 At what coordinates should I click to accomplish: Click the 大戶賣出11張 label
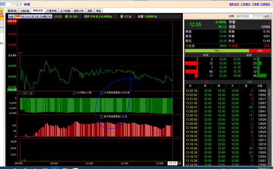(x=84, y=93)
